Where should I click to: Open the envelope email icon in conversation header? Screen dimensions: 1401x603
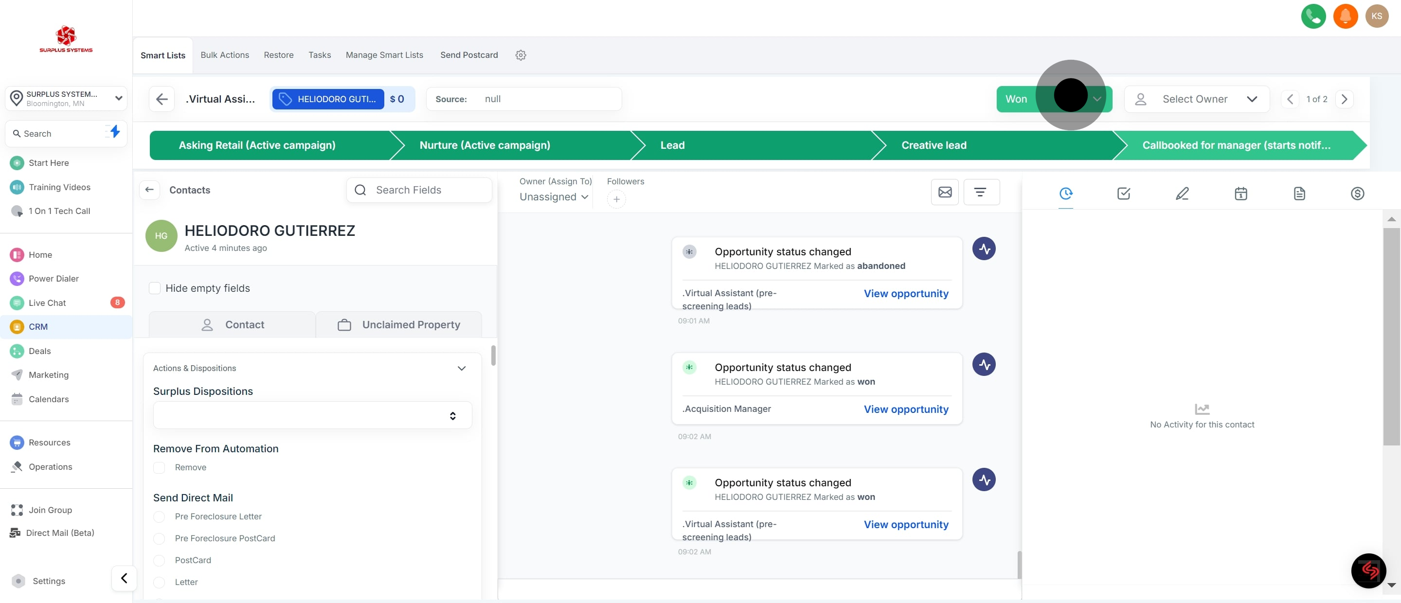click(945, 192)
